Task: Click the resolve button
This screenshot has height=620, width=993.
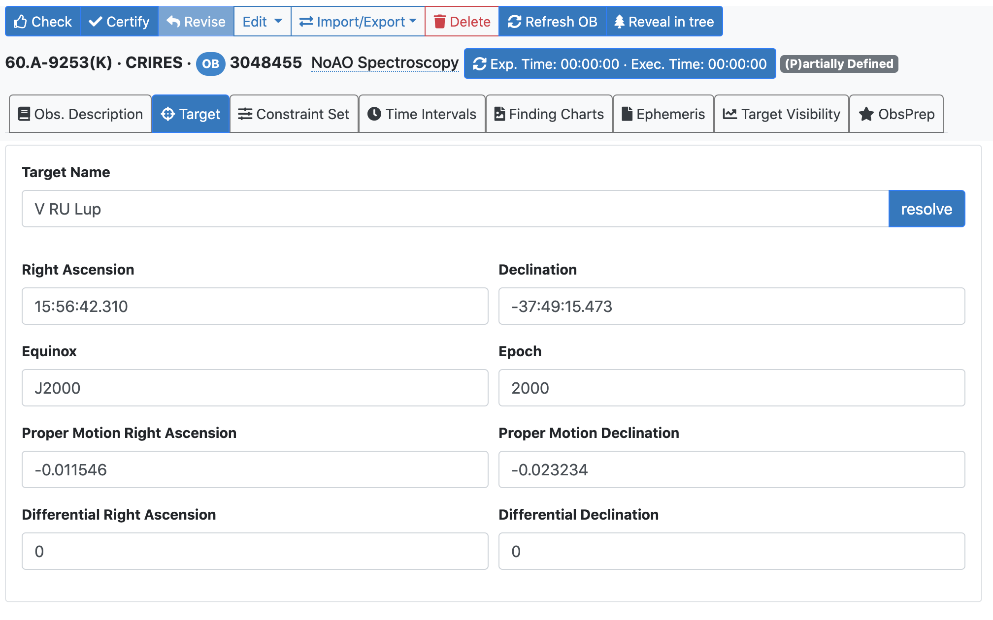Action: coord(926,209)
